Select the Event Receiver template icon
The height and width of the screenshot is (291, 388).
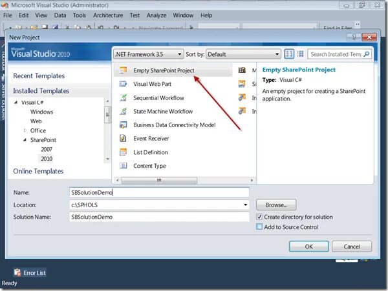click(x=123, y=139)
